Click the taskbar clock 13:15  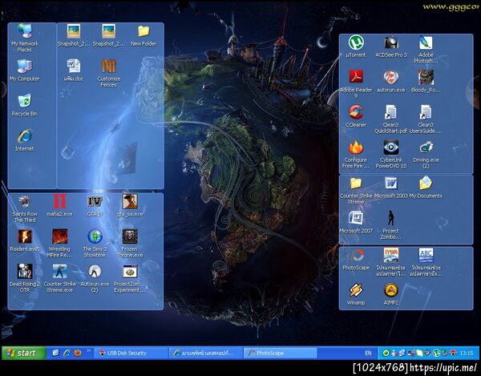click(x=467, y=353)
